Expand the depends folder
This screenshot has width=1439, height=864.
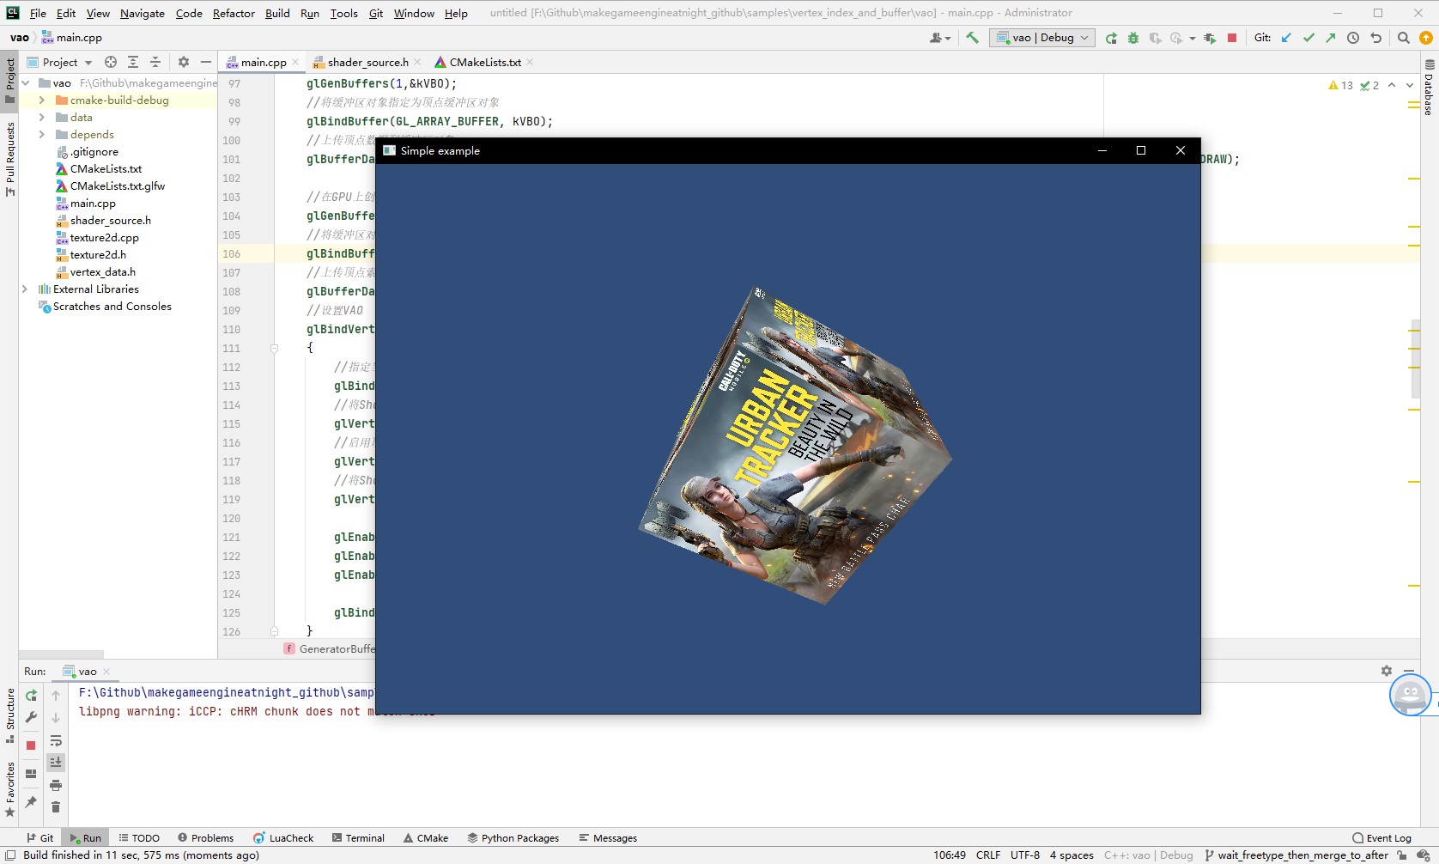pos(41,135)
